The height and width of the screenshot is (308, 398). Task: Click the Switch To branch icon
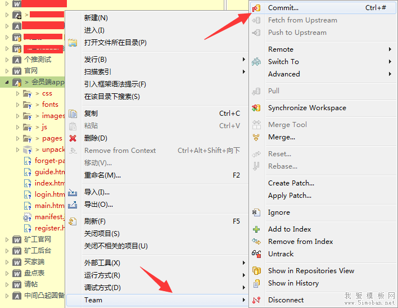(x=256, y=62)
